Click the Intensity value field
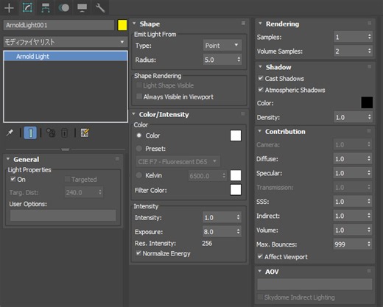The height and width of the screenshot is (307, 383). click(219, 217)
